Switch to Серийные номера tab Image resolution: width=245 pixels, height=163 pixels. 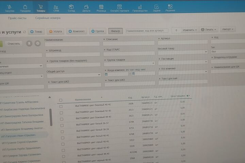click(x=48, y=18)
